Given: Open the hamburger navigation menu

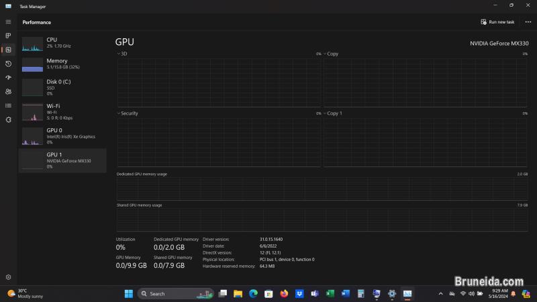Looking at the screenshot, I should [8, 22].
